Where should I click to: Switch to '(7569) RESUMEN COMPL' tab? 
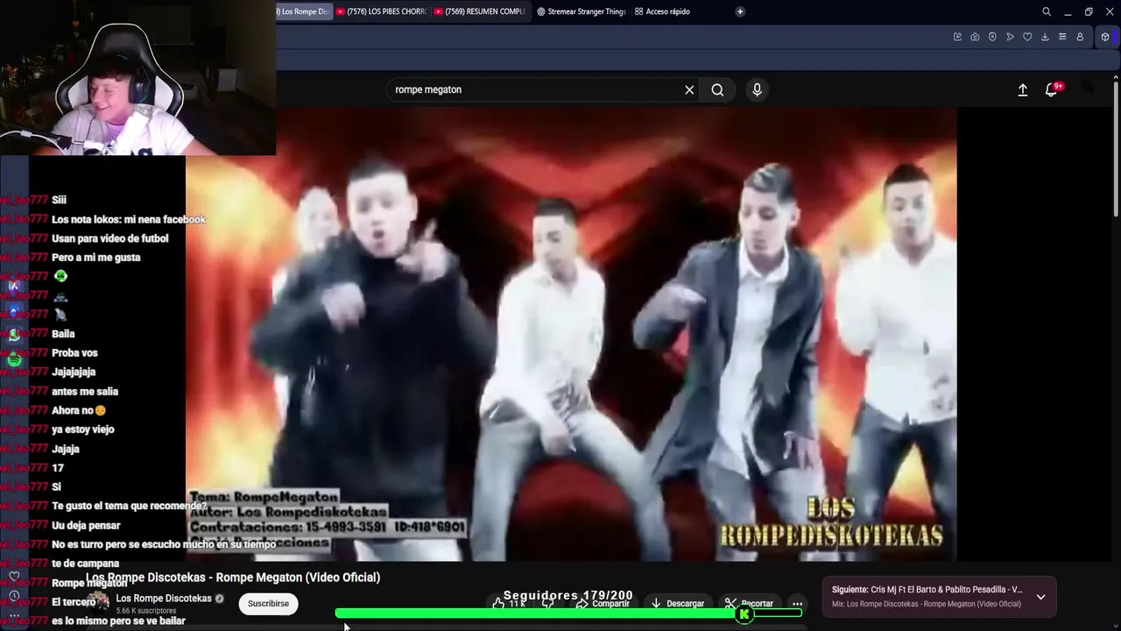480,11
